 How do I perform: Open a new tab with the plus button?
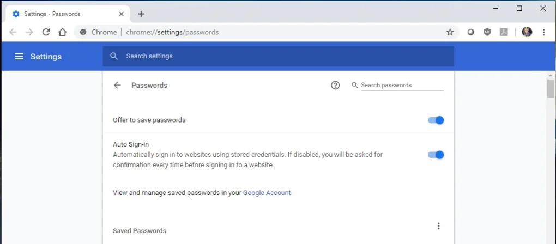click(x=141, y=14)
